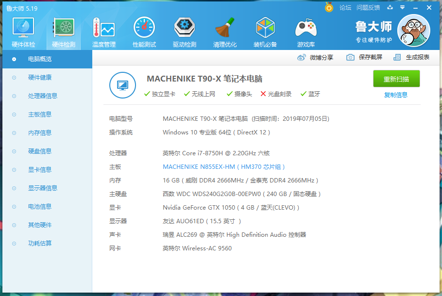
Task: Click sound card value 瑞昱 ALC269
Action: point(234,234)
